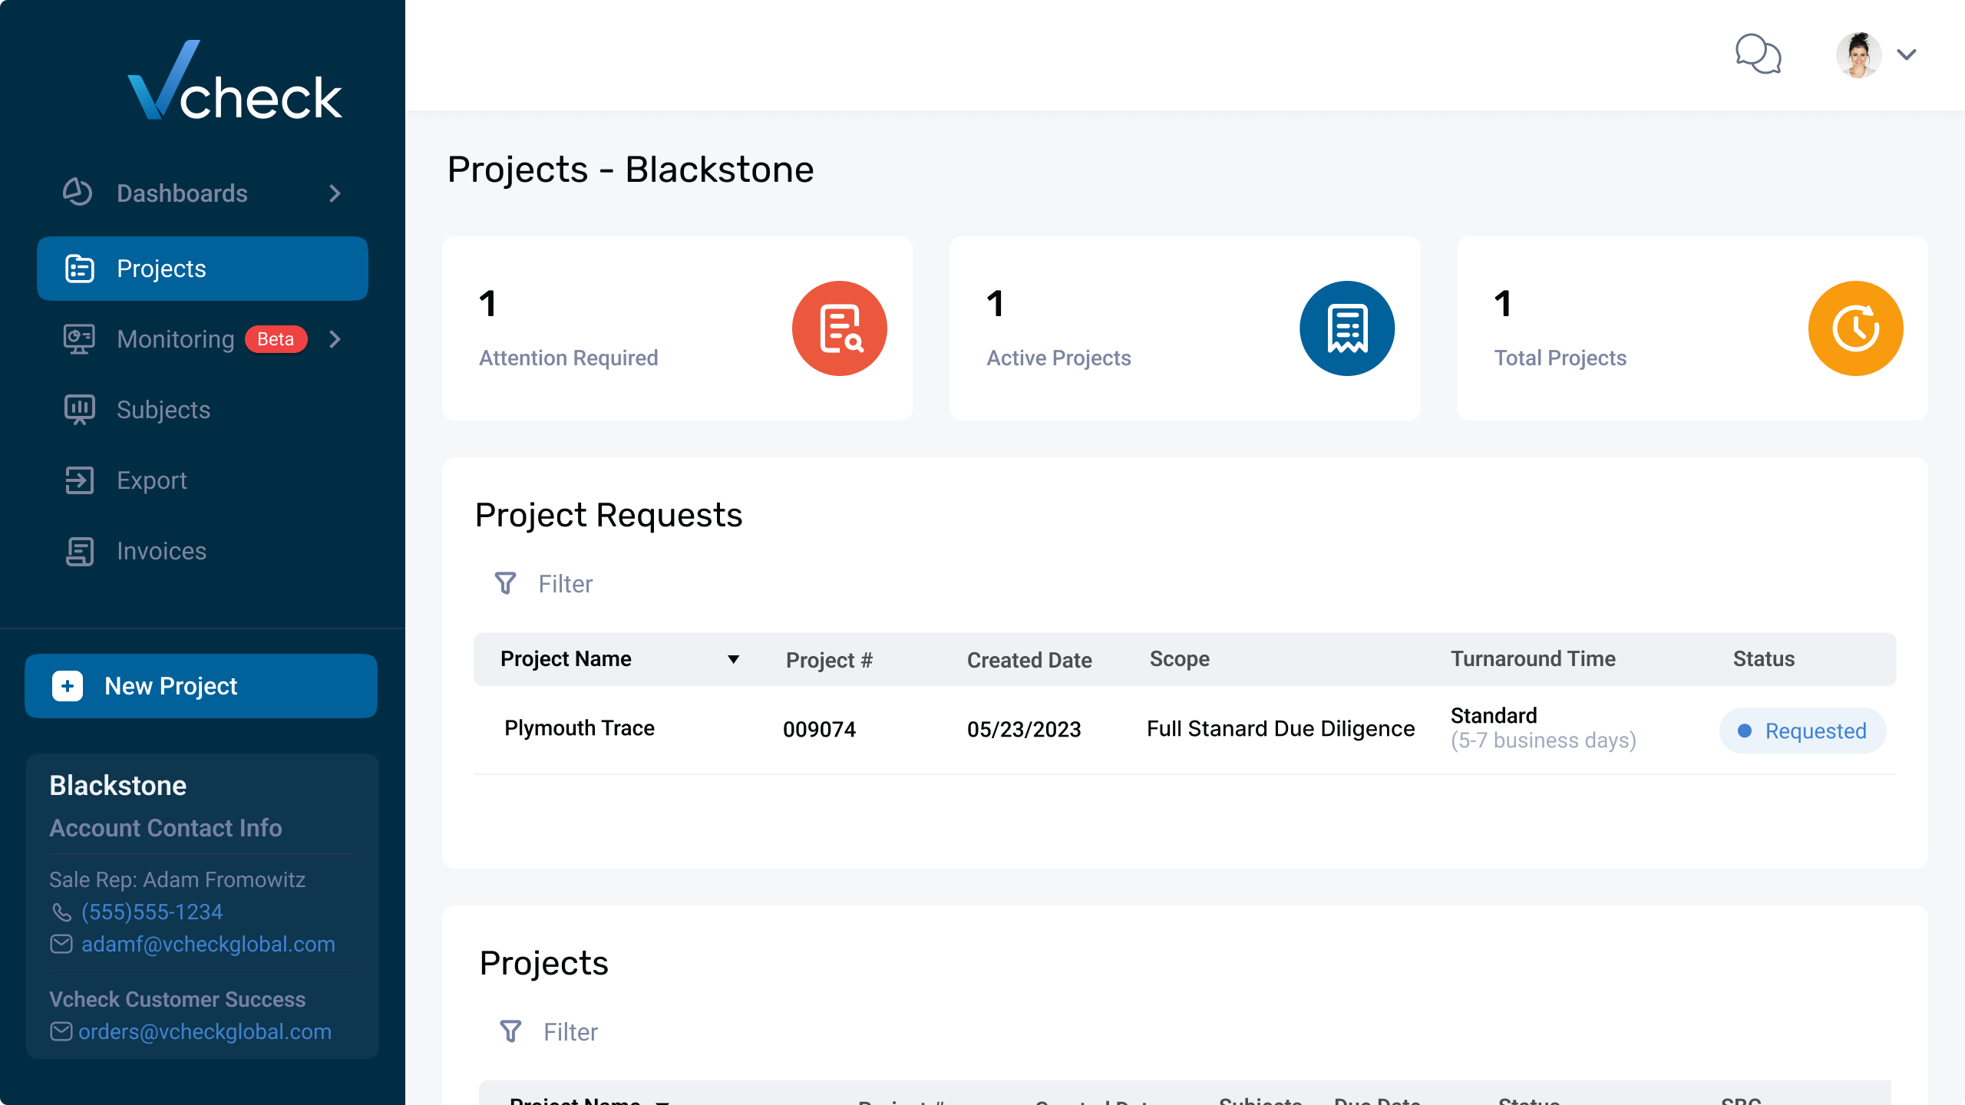
Task: Click the Requested status badge
Action: click(1802, 731)
